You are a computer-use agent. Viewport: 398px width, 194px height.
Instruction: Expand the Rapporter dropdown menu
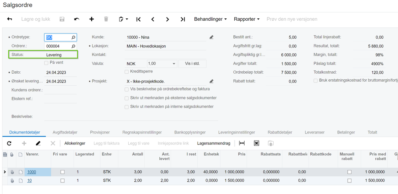246,19
